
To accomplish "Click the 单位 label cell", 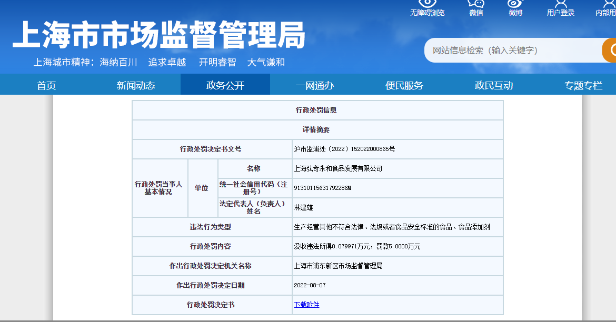I will [203, 188].
